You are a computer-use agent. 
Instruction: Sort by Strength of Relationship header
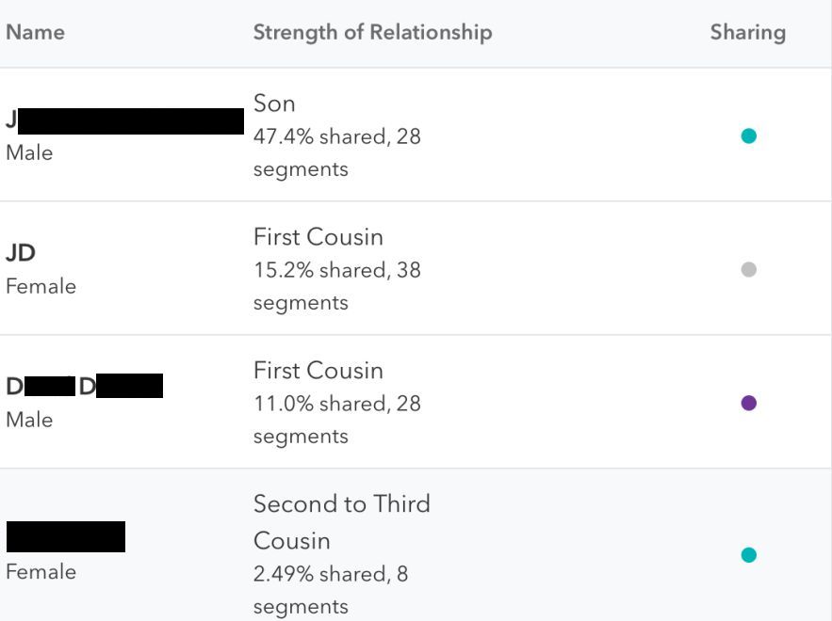[372, 32]
